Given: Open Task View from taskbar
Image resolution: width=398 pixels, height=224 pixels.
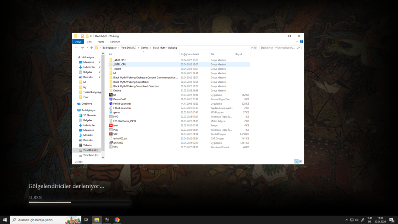Looking at the screenshot, I should [x=86, y=220].
